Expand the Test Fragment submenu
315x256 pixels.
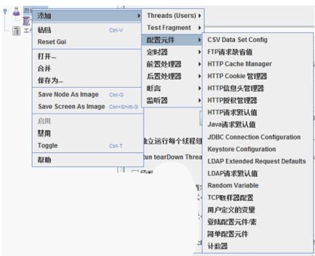(173, 28)
